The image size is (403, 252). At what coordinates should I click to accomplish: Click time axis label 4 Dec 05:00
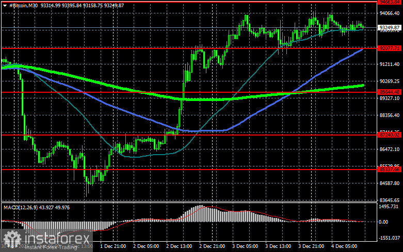click(x=344, y=246)
